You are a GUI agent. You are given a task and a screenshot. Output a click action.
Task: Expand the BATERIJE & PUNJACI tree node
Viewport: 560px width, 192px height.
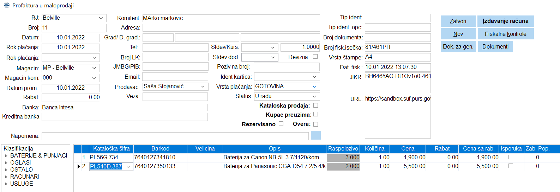point(6,156)
